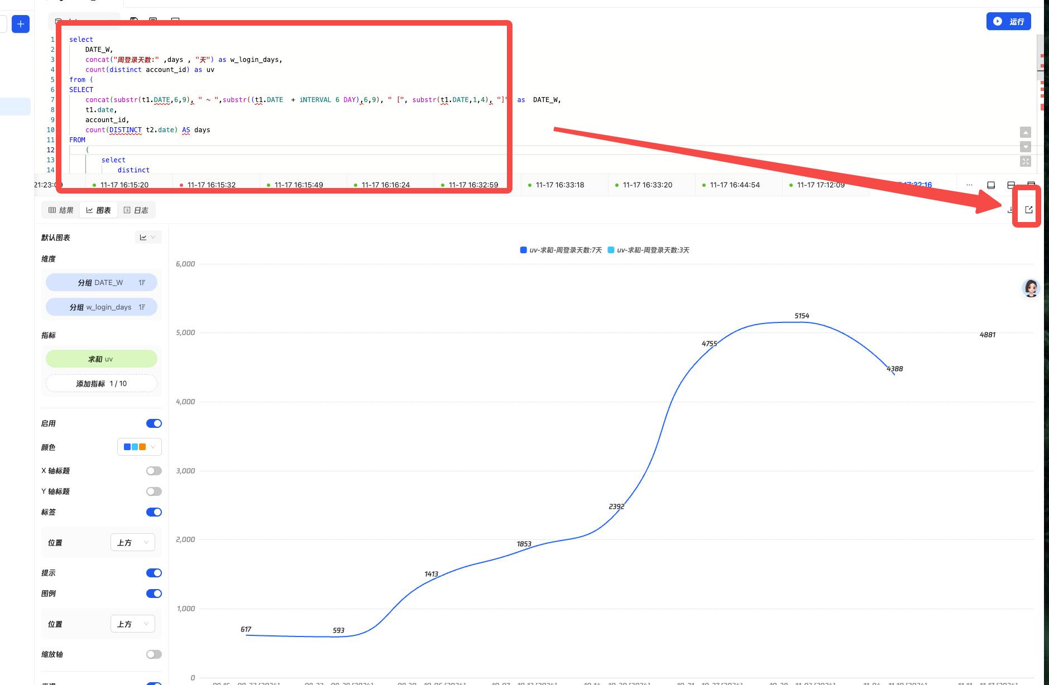Open the more options ellipsis menu
This screenshot has width=1049, height=685.
(x=969, y=185)
